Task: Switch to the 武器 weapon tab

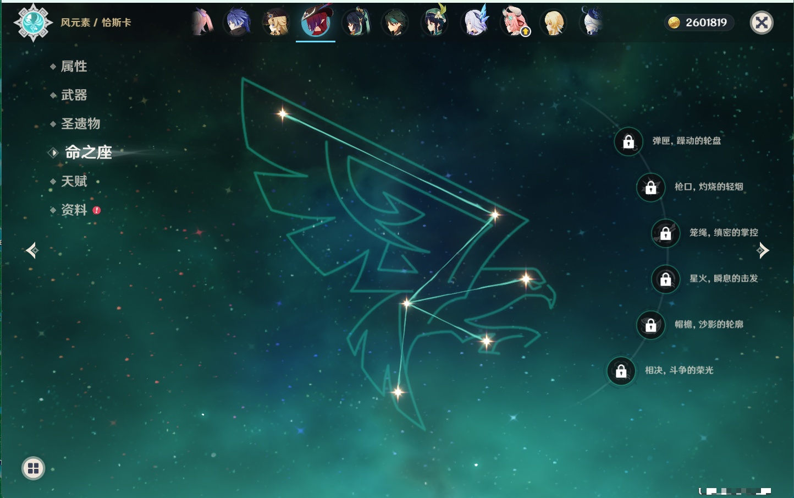Action: tap(74, 95)
